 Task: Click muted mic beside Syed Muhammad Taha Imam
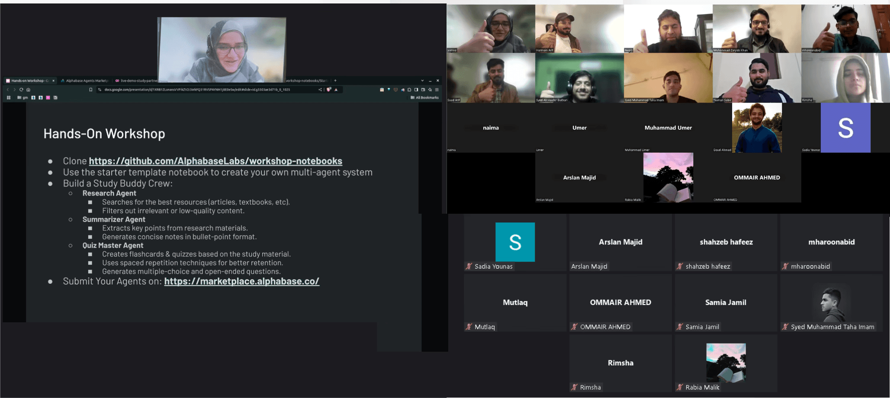786,327
